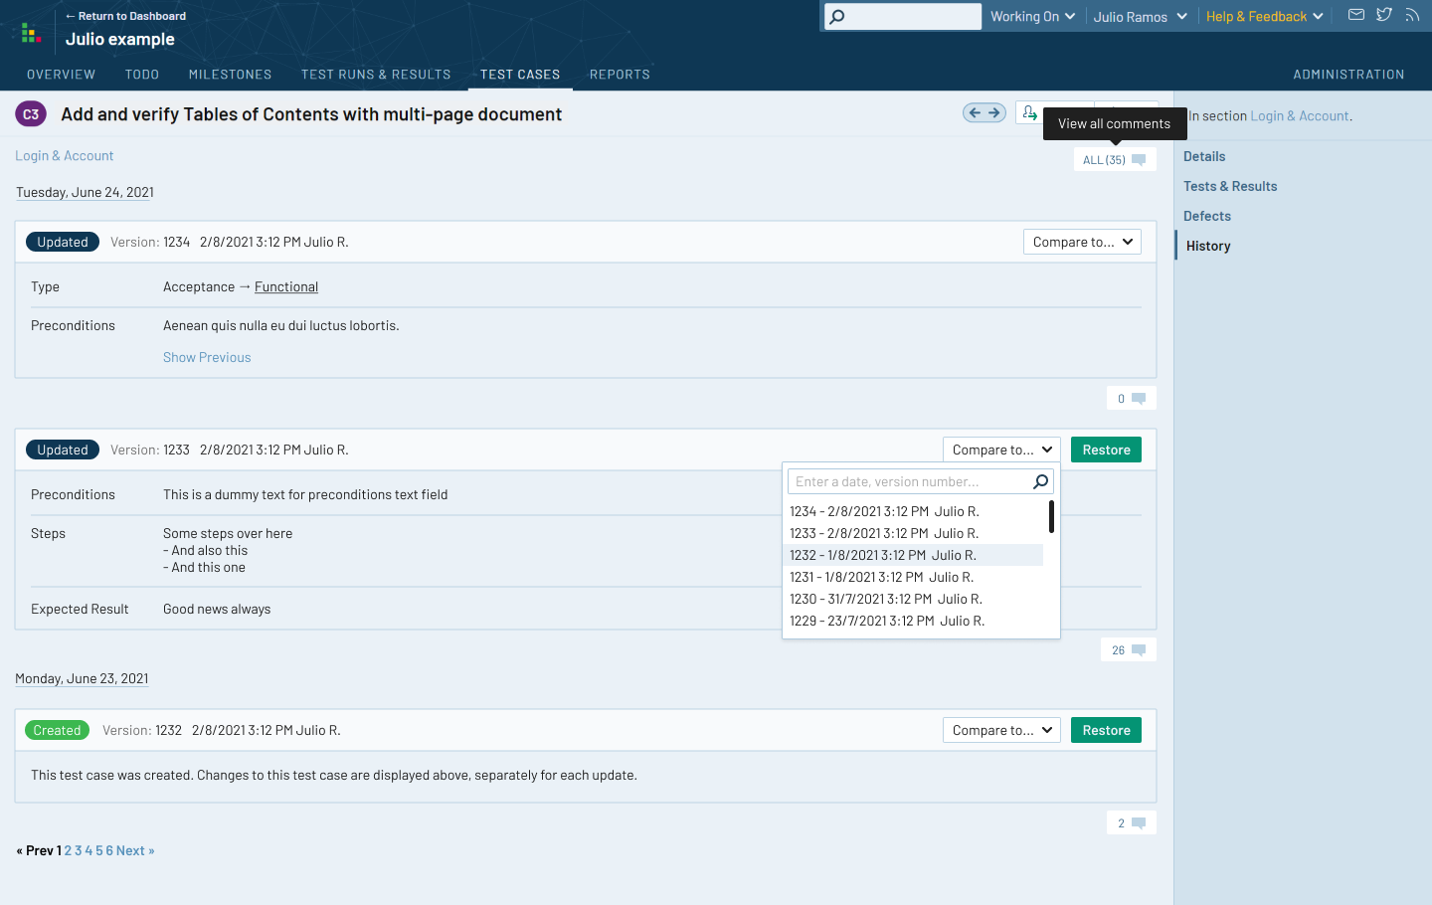Switch to the Overview tab
Image resolution: width=1432 pixels, height=905 pixels.
coord(61,75)
